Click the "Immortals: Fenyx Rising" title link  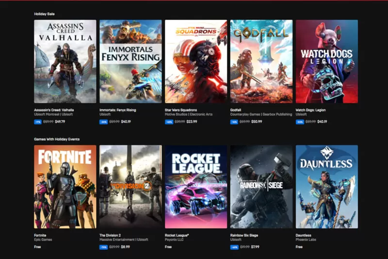pos(118,110)
